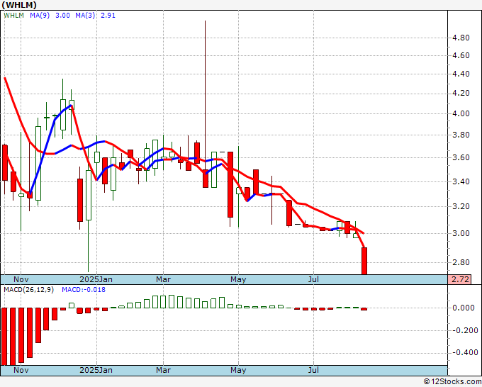Click the red candle with the tallest upper wick

(x=206, y=179)
